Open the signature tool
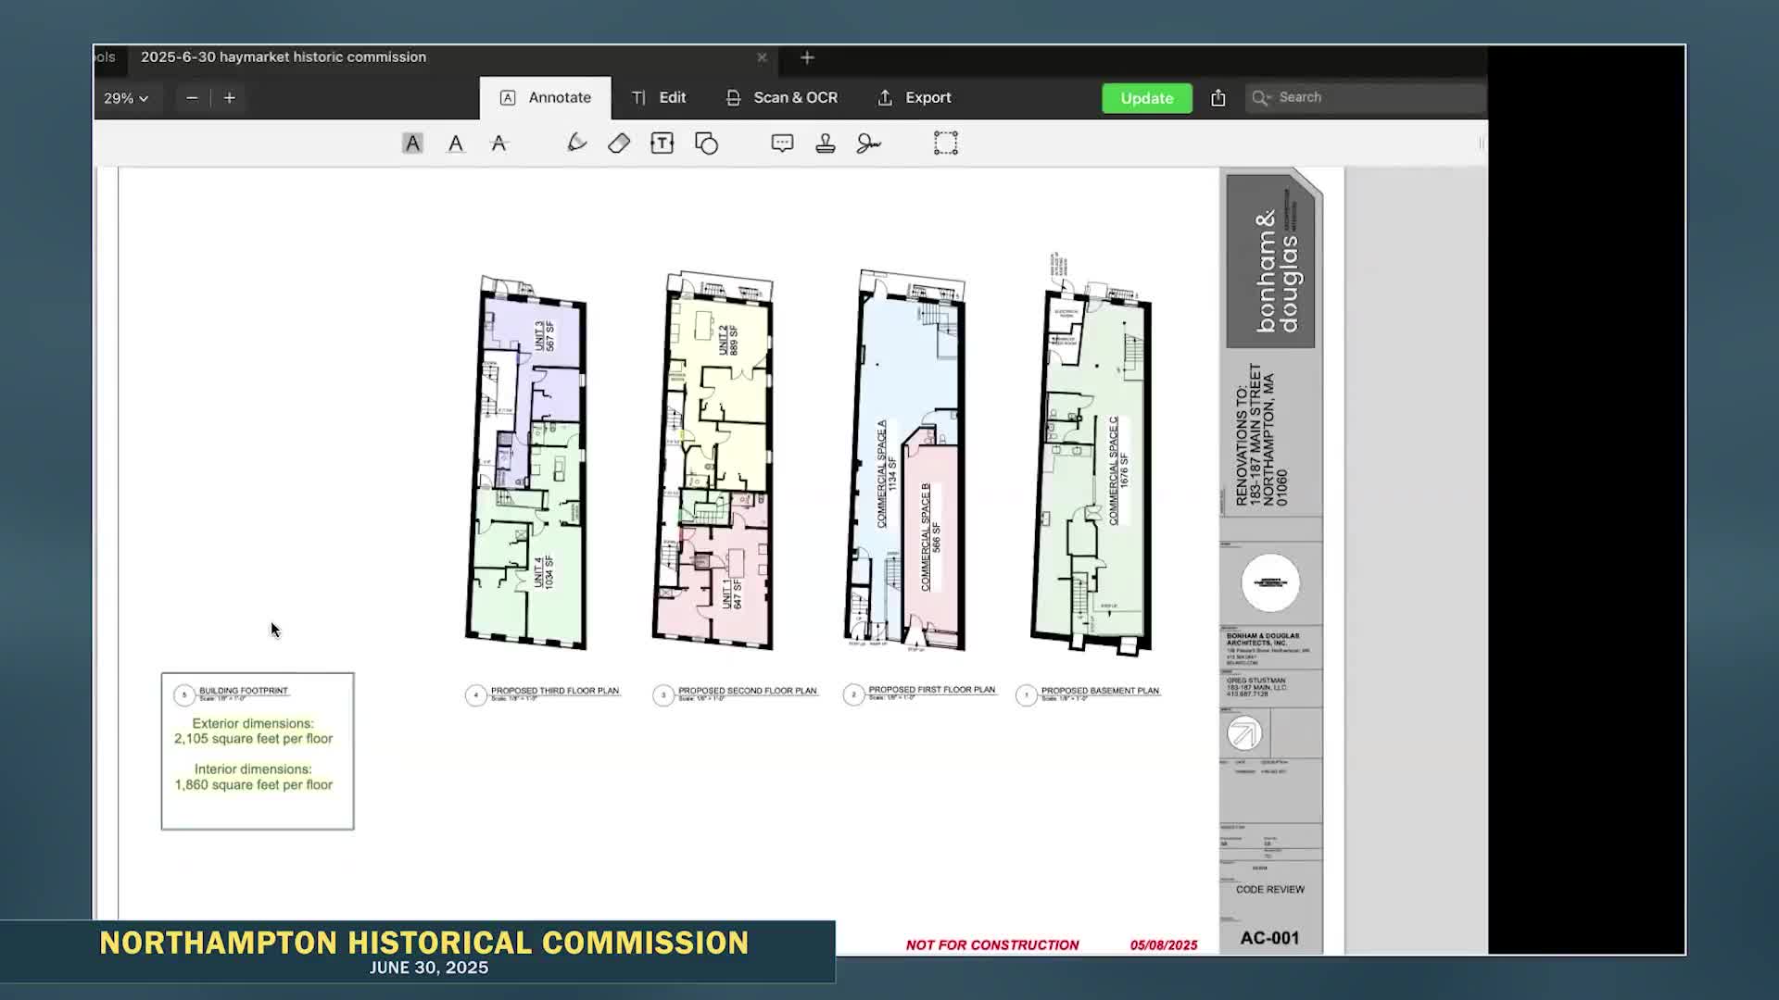Screen dimensions: 1779x1000 tap(868, 143)
